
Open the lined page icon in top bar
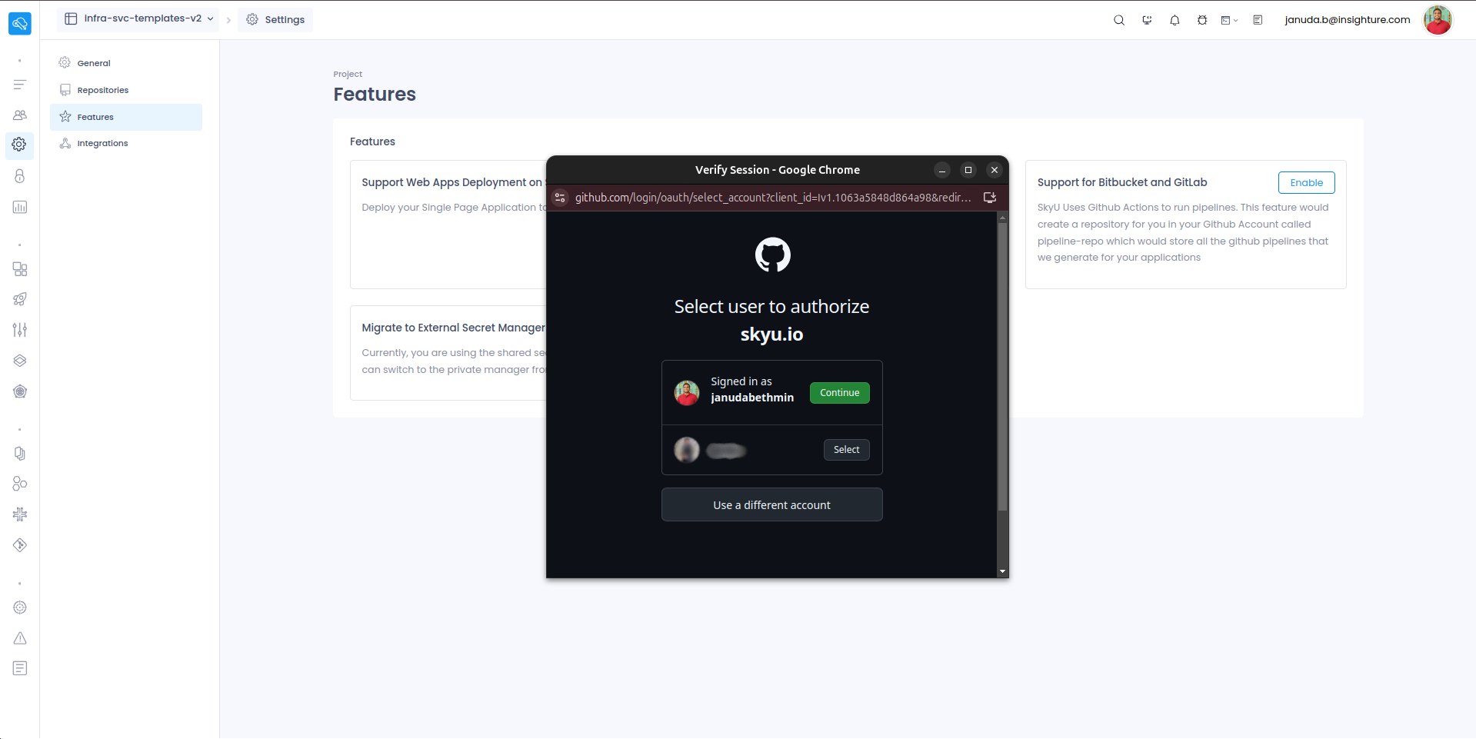pos(1258,20)
